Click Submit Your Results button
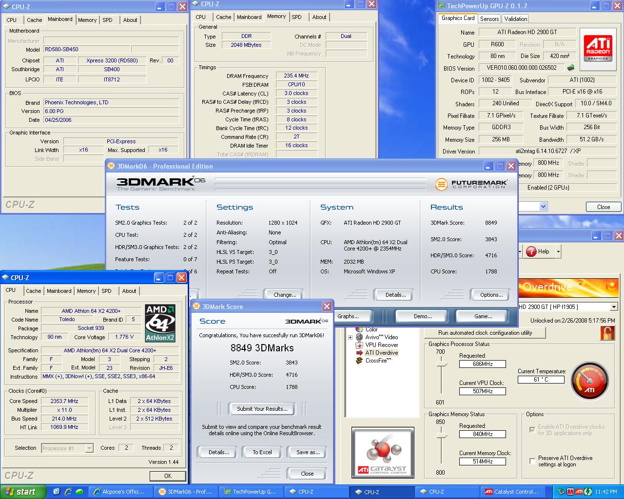 [x=262, y=409]
